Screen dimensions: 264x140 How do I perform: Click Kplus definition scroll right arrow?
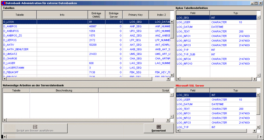[255, 79]
